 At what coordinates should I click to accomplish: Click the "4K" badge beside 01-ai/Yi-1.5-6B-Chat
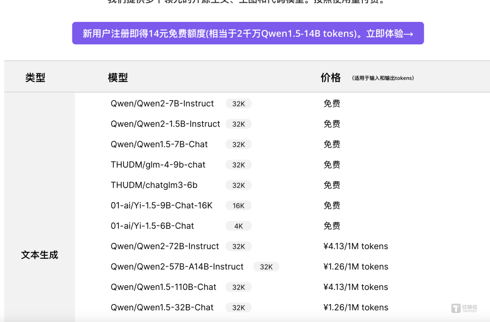[x=238, y=226]
